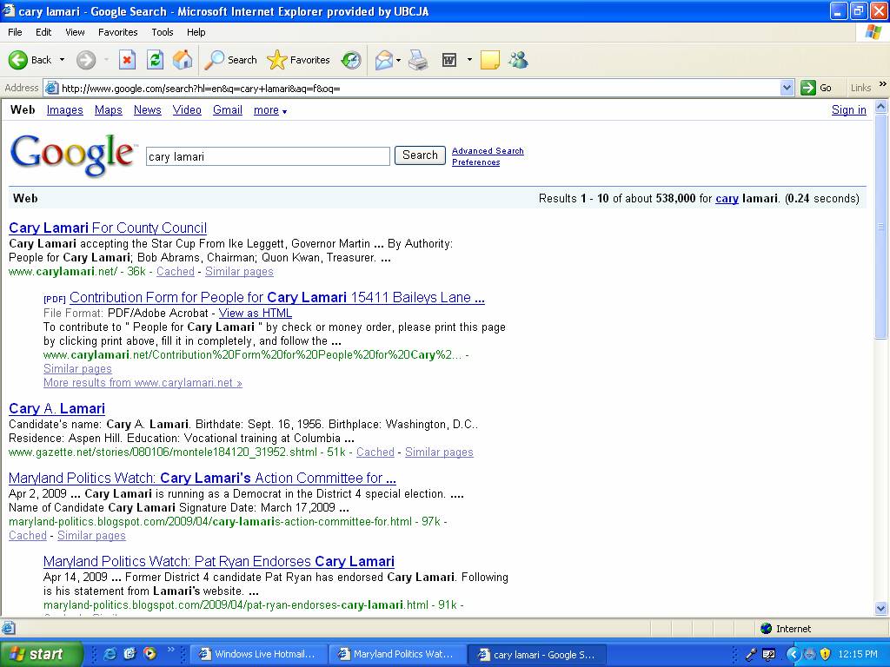Click the green Go arrow button

click(x=807, y=88)
